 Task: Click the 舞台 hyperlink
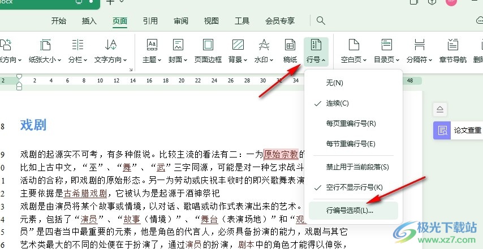(209, 220)
